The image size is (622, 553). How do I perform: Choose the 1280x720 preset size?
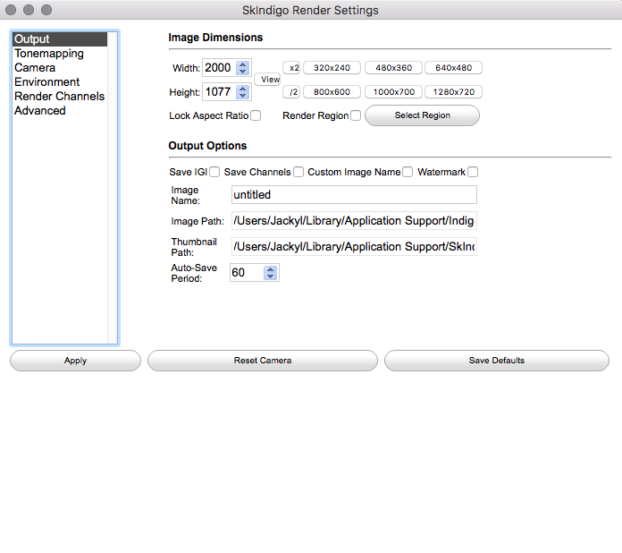pos(453,92)
